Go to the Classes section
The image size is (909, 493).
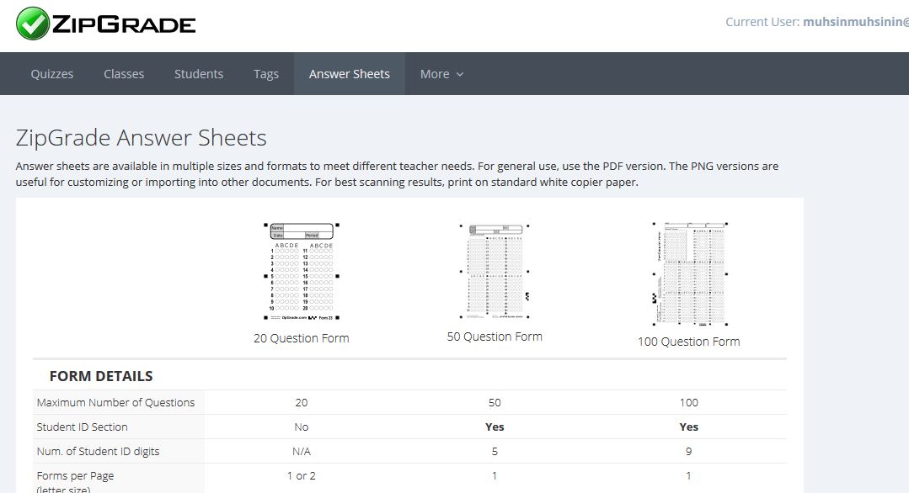click(124, 74)
